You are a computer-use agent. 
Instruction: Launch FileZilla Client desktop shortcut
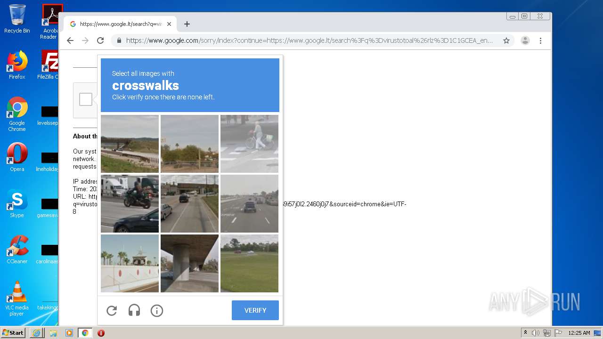pyautogui.click(x=49, y=65)
